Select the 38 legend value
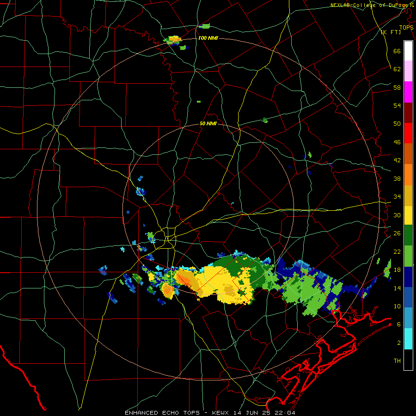The width and height of the screenshot is (416, 416). (397, 178)
